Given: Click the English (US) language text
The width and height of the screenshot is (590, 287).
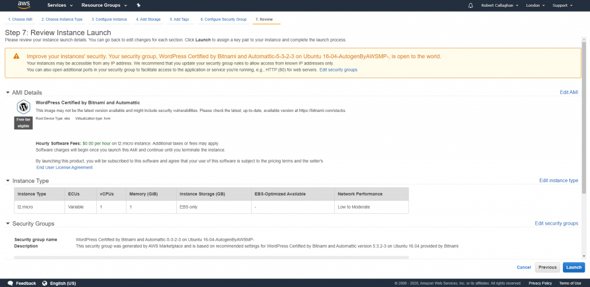Looking at the screenshot, I should (63, 283).
